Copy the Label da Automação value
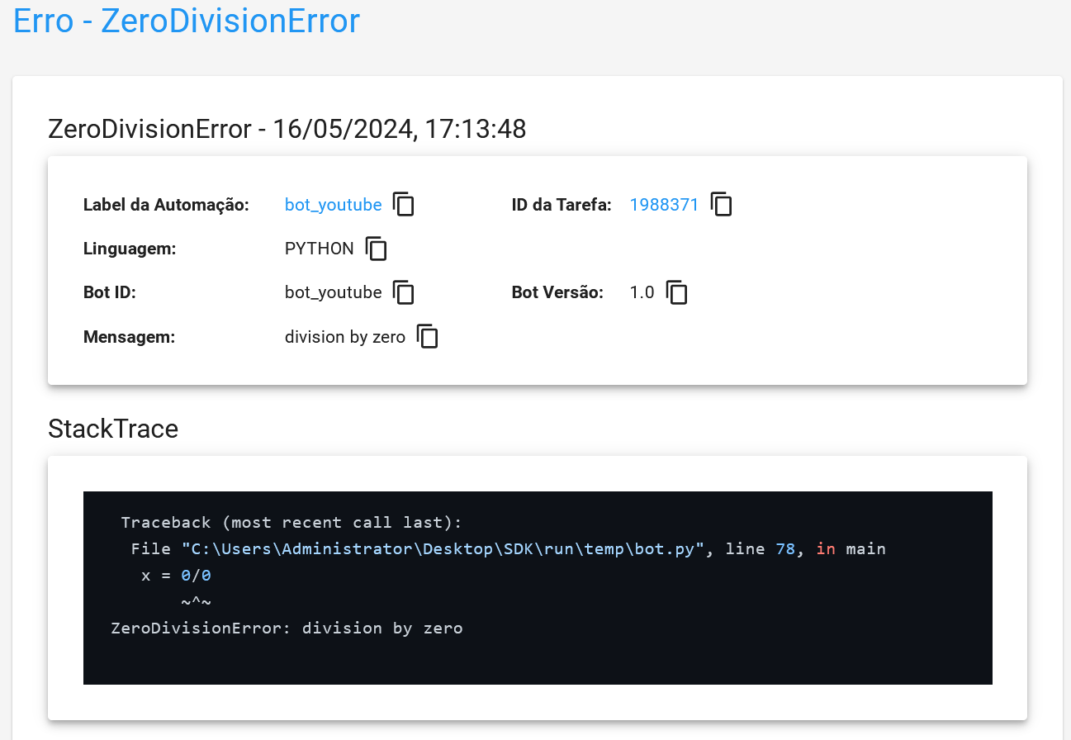Viewport: 1071px width, 740px height. pyautogui.click(x=403, y=204)
